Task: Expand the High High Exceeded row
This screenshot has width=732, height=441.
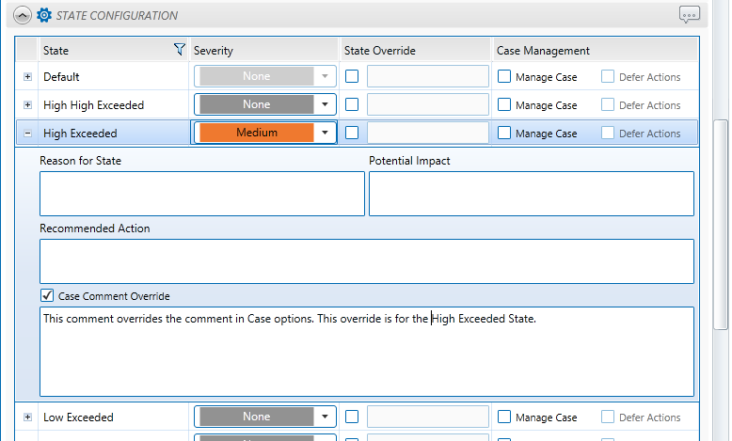Action: coord(27,105)
